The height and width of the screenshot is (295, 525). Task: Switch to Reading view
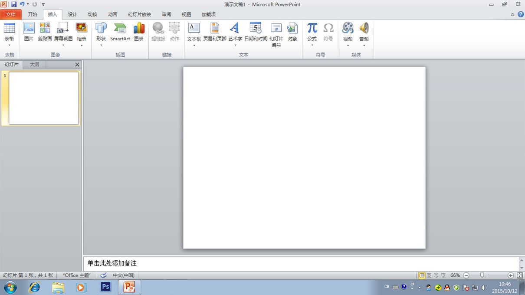click(436, 275)
